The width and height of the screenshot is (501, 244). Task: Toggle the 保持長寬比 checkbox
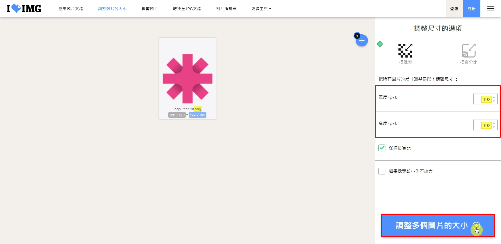coord(382,148)
